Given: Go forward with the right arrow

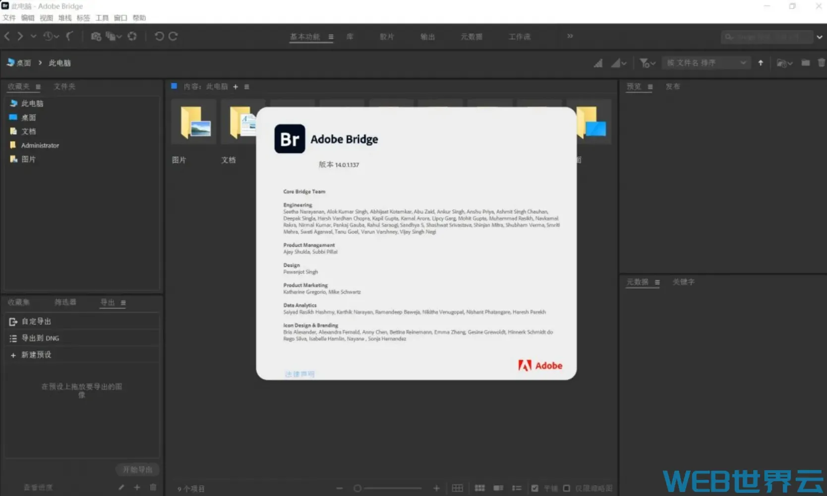Looking at the screenshot, I should tap(20, 36).
